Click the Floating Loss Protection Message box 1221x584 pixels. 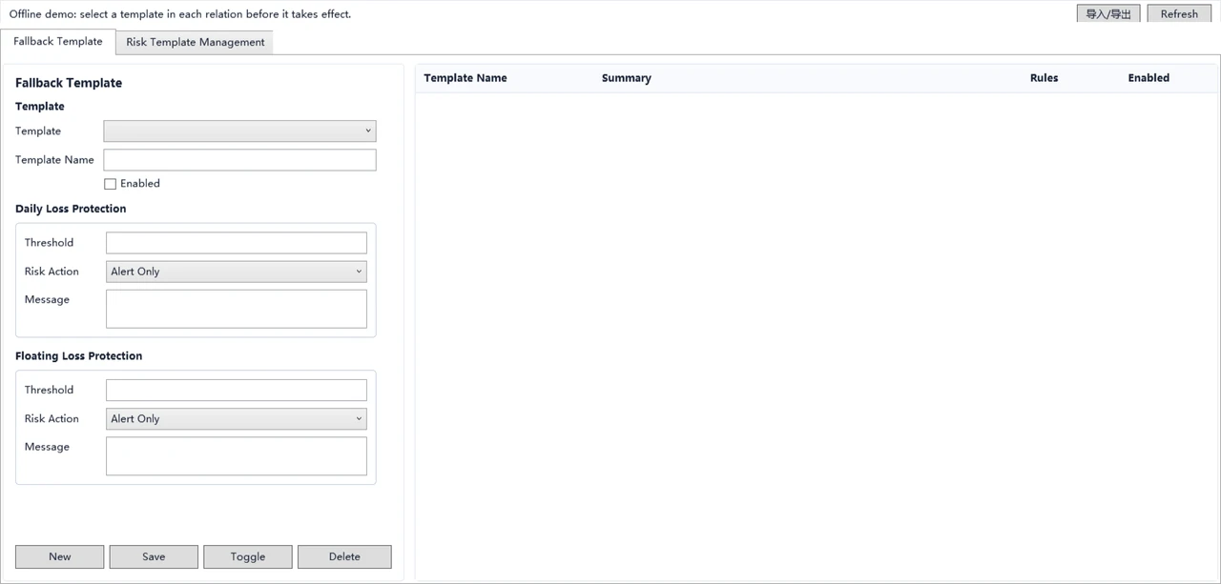(237, 456)
